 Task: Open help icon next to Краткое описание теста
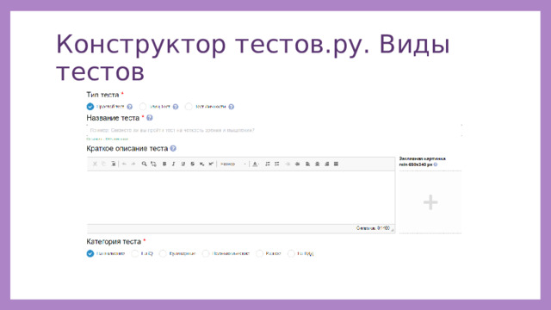[173, 148]
